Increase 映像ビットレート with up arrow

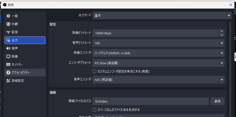222,31
